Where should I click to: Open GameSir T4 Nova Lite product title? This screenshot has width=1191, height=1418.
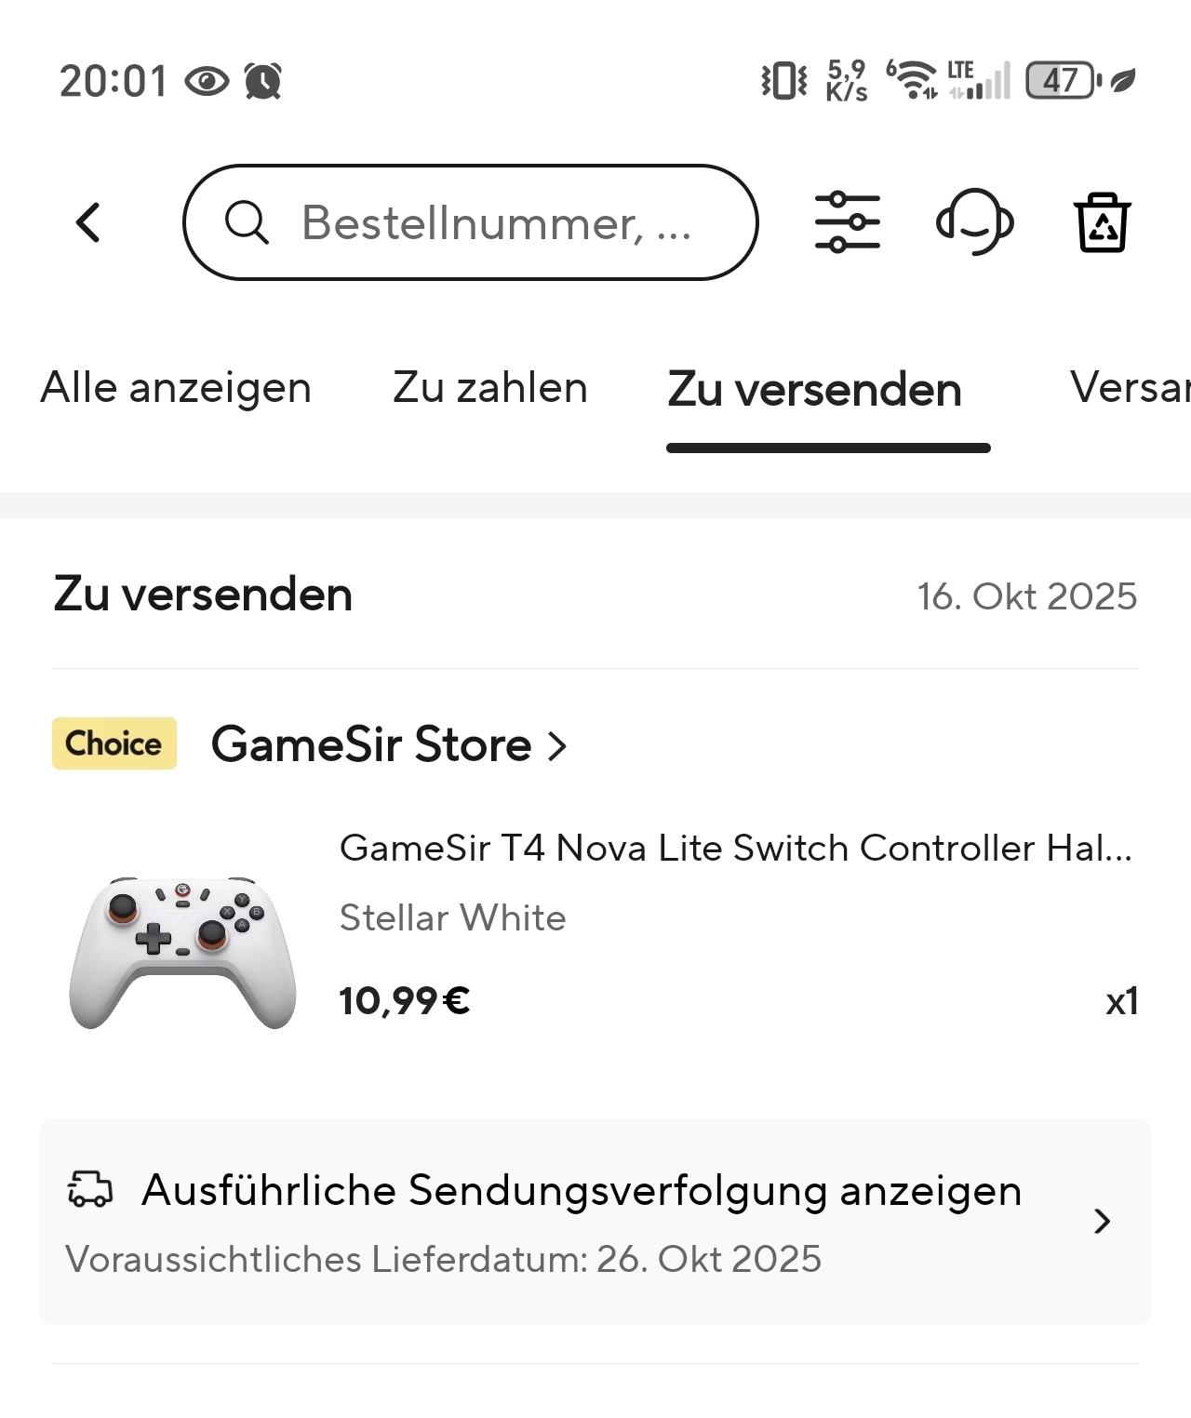pyautogui.click(x=735, y=848)
